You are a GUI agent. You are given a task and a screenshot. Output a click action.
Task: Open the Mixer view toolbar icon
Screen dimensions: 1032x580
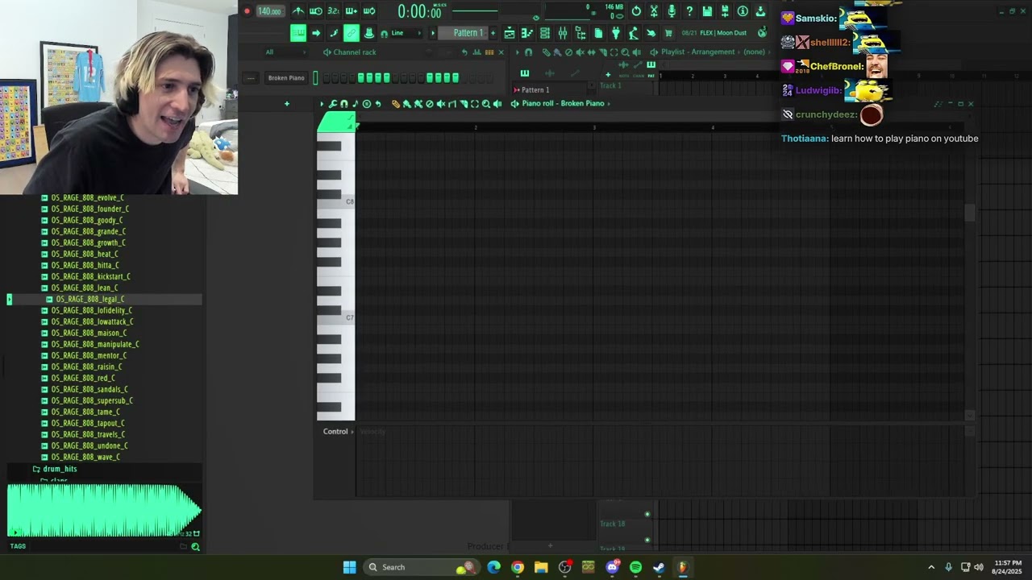pos(563,33)
